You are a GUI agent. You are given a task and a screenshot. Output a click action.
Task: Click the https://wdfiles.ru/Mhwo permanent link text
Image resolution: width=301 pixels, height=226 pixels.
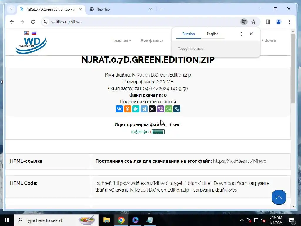[240, 161]
